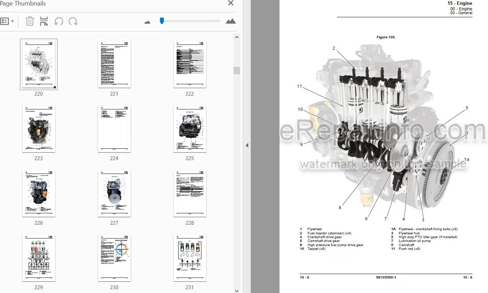Image resolution: width=488 pixels, height=293 pixels.
Task: Collapse the side panel with left arrow
Action: [247, 145]
